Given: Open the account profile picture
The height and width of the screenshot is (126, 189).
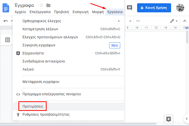Looking at the screenshot, I should (180, 8).
